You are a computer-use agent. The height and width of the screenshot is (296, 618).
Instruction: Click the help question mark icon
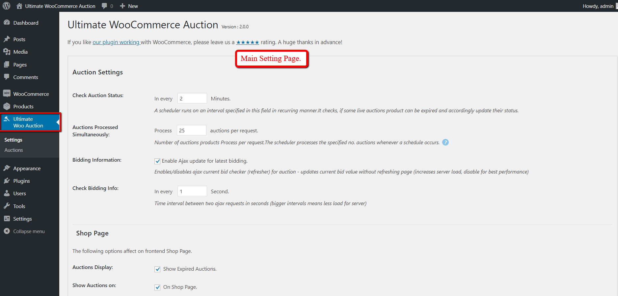click(x=445, y=142)
